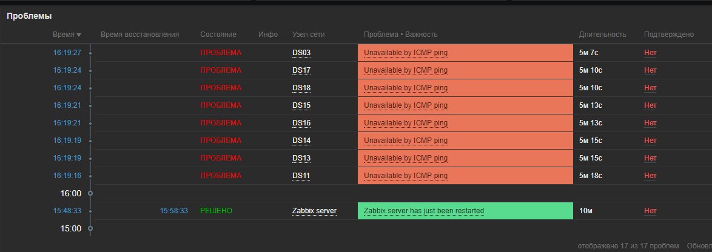Open the Zabbix server host menu
Screen dimensions: 712x252
[314, 211]
